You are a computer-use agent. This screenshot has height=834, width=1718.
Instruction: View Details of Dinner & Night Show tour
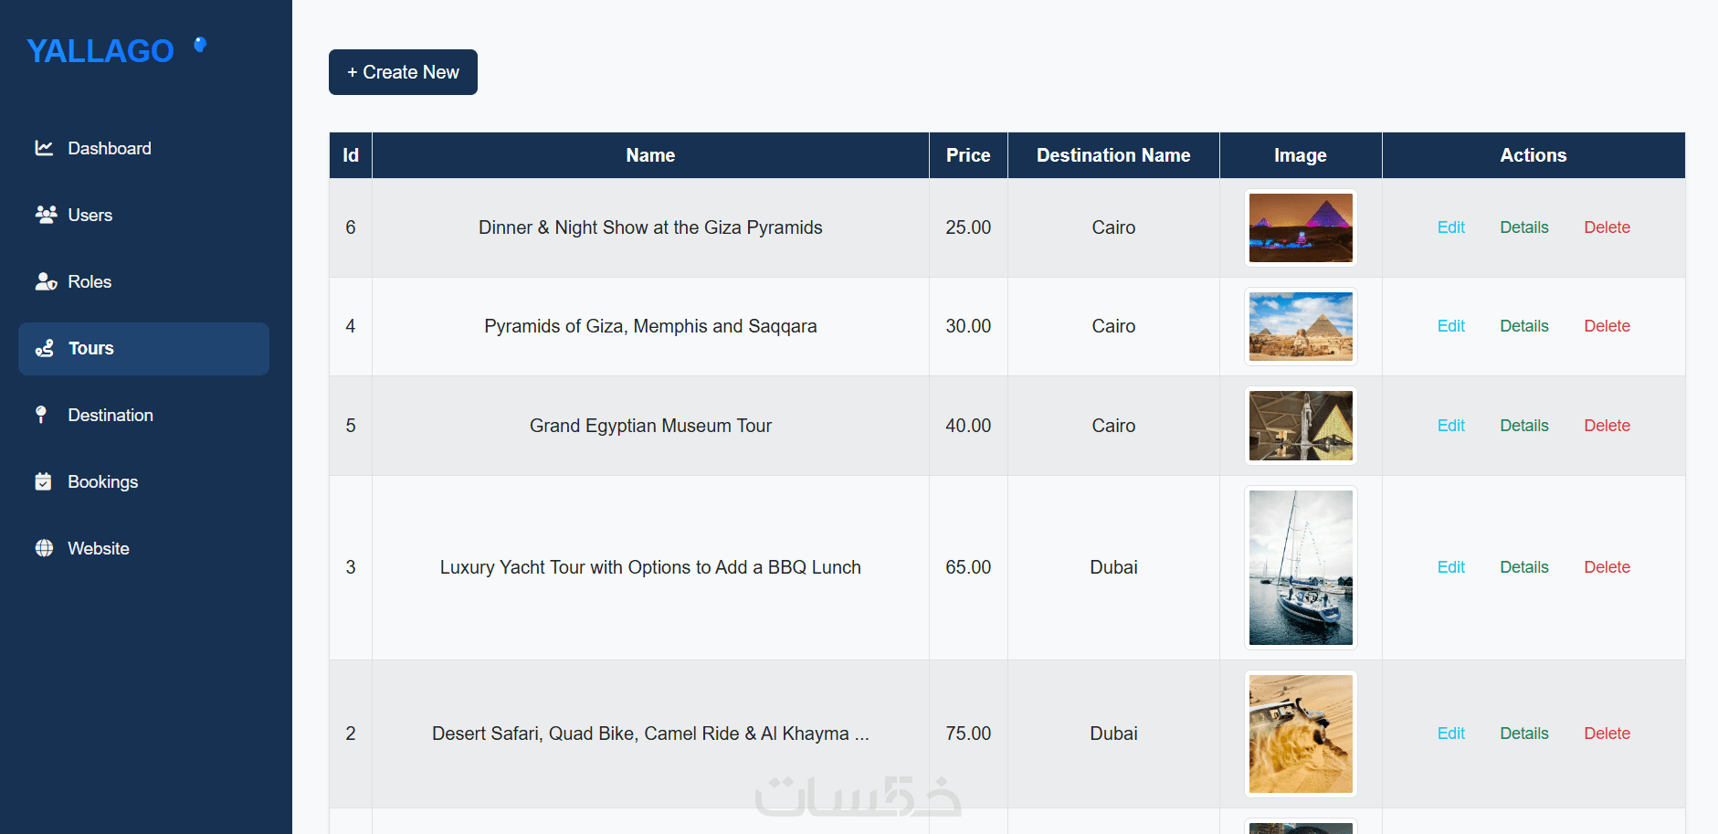tap(1523, 227)
